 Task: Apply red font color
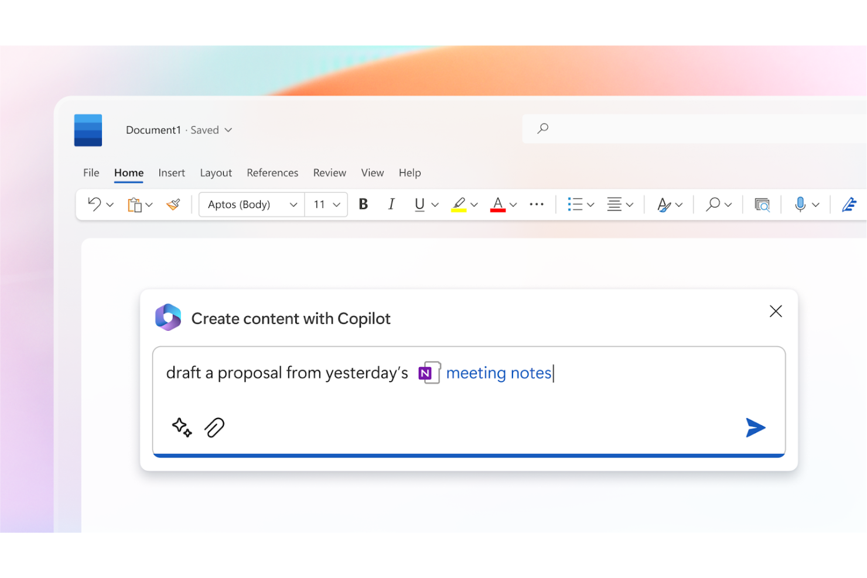pyautogui.click(x=498, y=204)
